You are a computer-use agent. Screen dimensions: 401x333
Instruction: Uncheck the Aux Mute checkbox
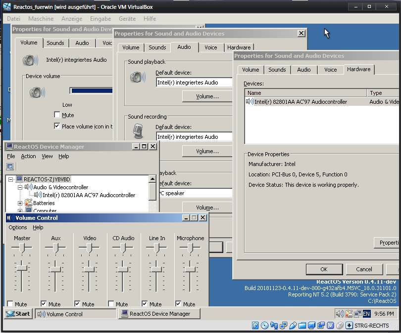tap(44, 304)
